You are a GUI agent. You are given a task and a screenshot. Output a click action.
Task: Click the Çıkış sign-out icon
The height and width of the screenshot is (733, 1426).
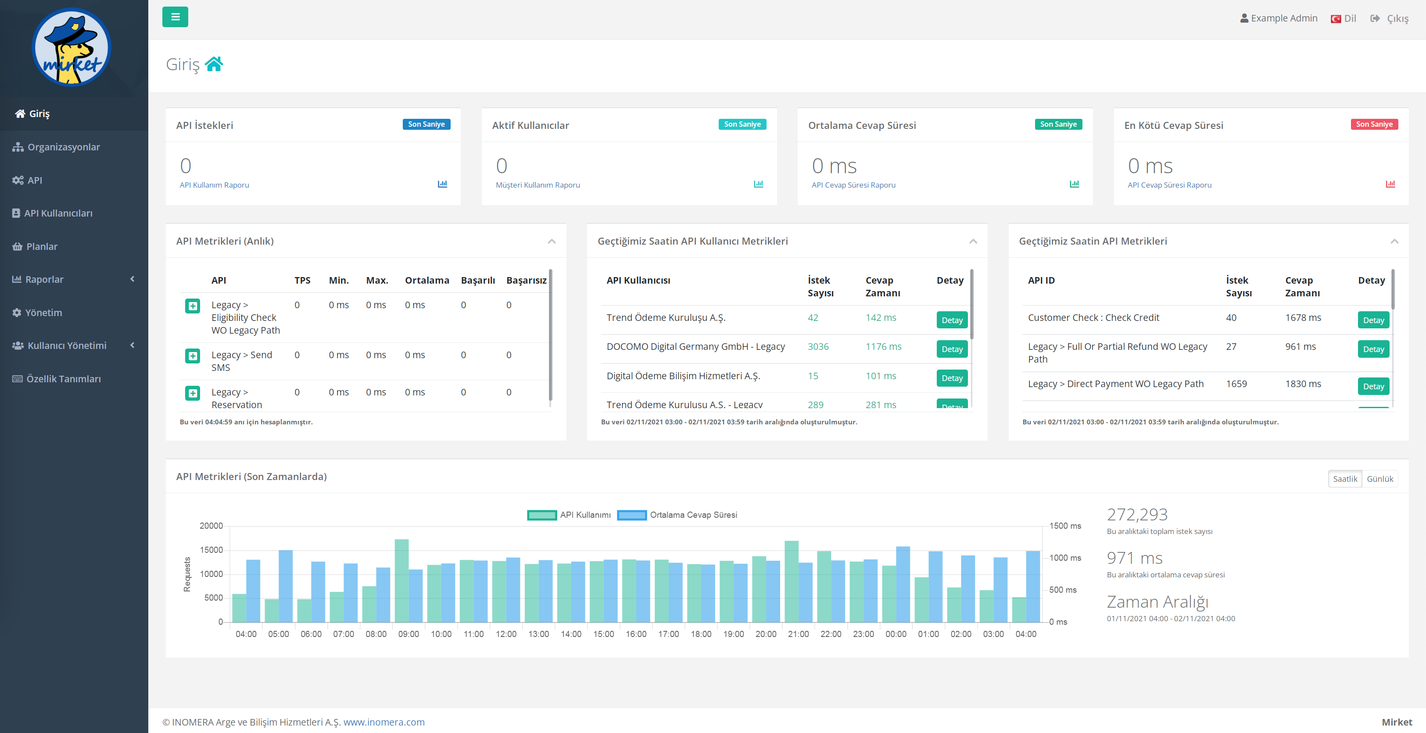point(1375,18)
